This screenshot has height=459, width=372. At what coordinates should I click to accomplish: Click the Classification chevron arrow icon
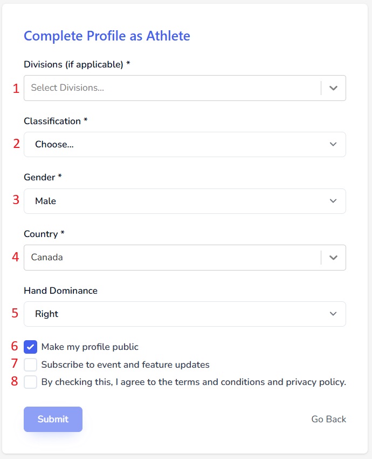[333, 145]
